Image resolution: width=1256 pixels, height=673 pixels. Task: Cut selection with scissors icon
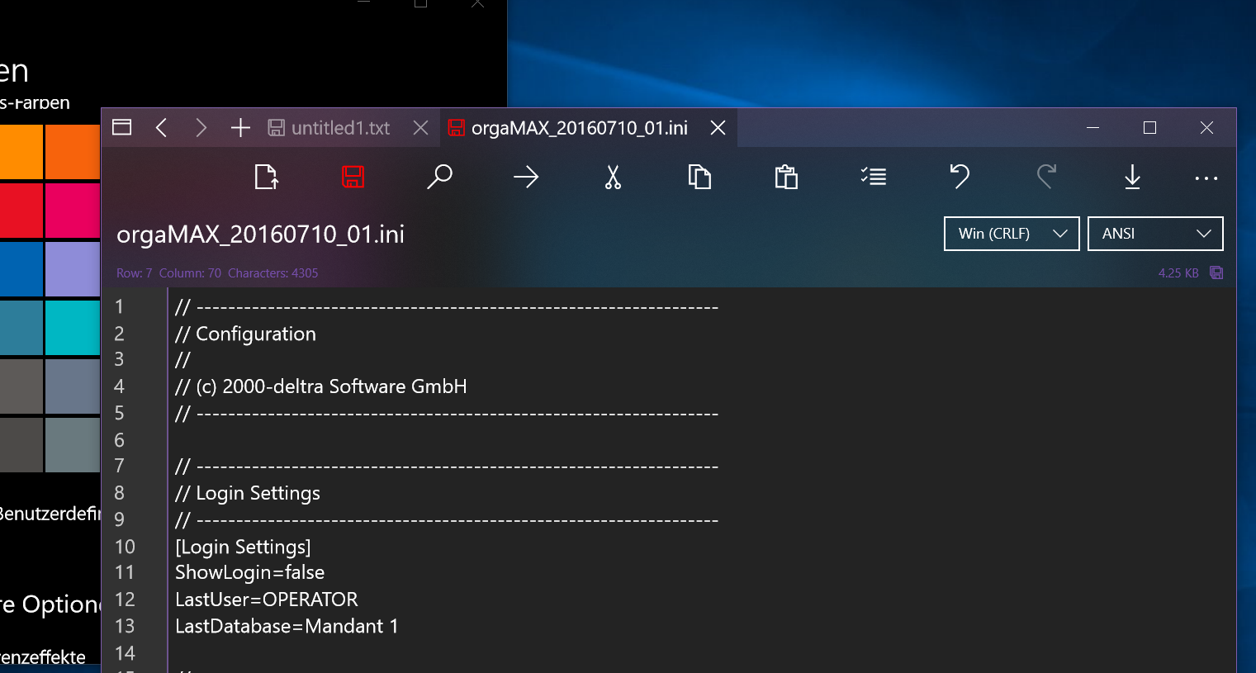click(613, 177)
